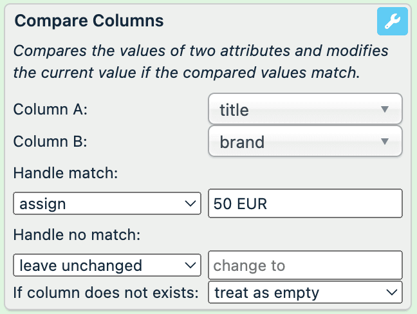417x314 pixels.
Task: Click the chevron on treat as empty select
Action: coord(391,293)
